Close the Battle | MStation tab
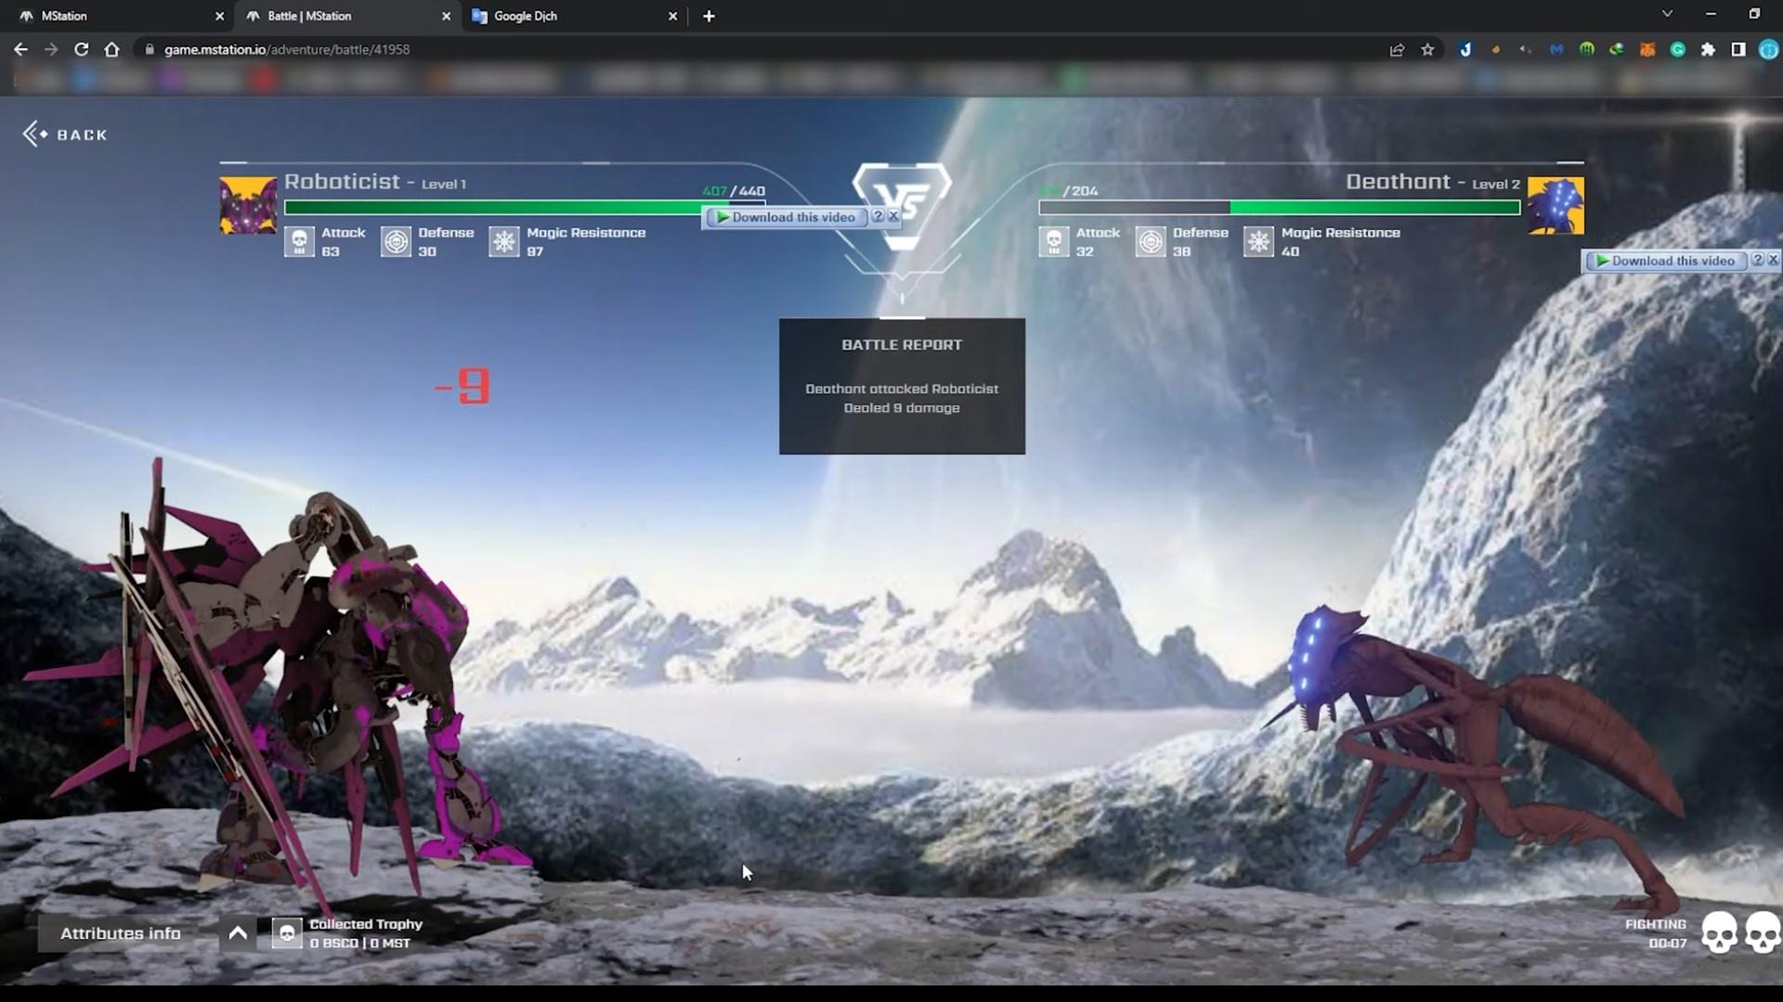1783x1002 pixels. pyautogui.click(x=447, y=16)
